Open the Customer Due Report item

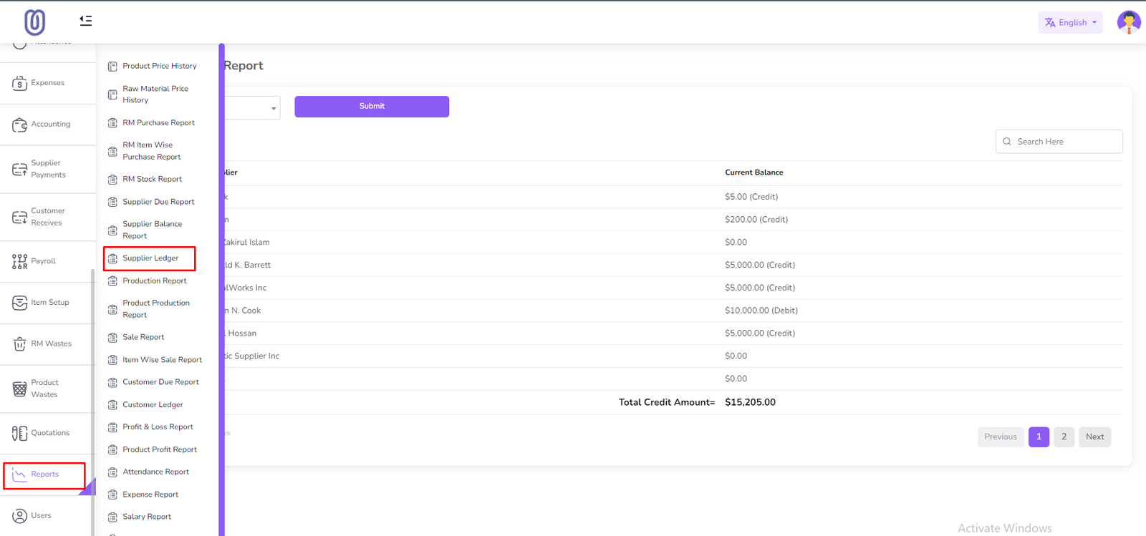tap(160, 382)
